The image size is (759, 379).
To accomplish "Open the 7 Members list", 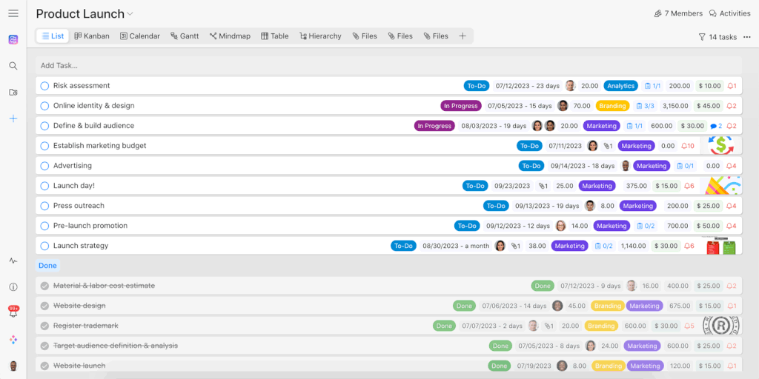I will pos(677,13).
